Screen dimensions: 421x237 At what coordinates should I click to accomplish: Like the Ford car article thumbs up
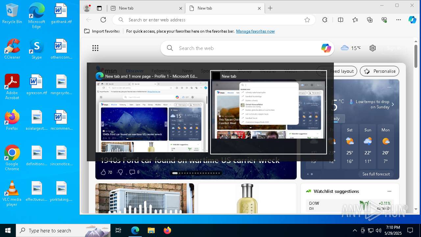[x=103, y=172]
